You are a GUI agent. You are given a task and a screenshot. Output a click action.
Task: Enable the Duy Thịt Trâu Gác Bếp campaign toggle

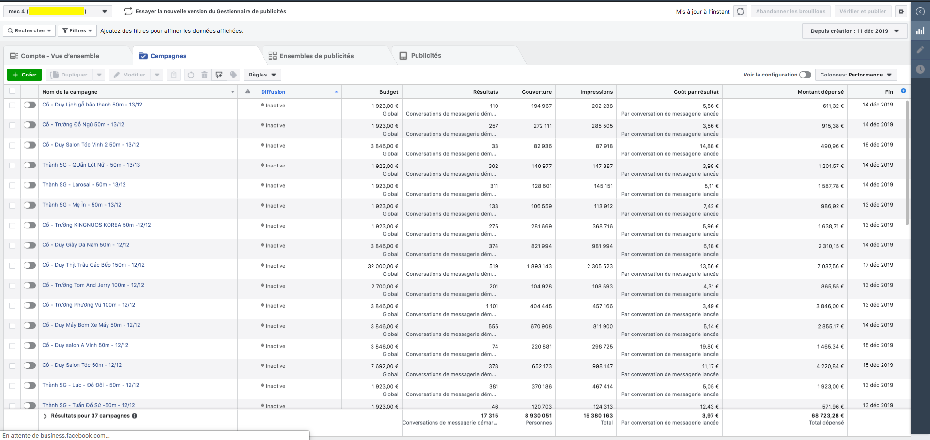coord(30,265)
